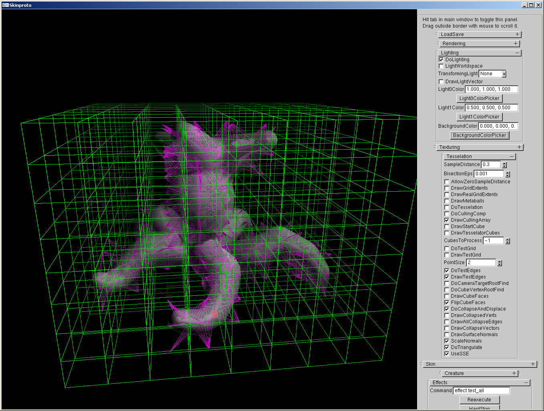
Task: Expand the Texturing rollout plus icon
Action: pyautogui.click(x=519, y=147)
